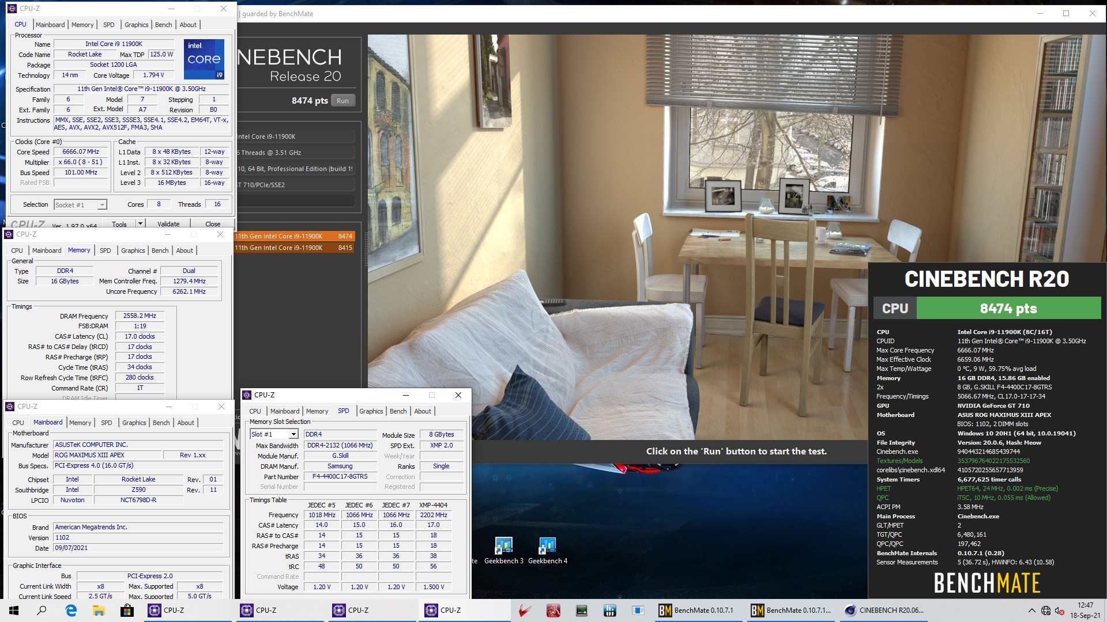Open the Bench tab in the CPU window

pyautogui.click(x=164, y=25)
